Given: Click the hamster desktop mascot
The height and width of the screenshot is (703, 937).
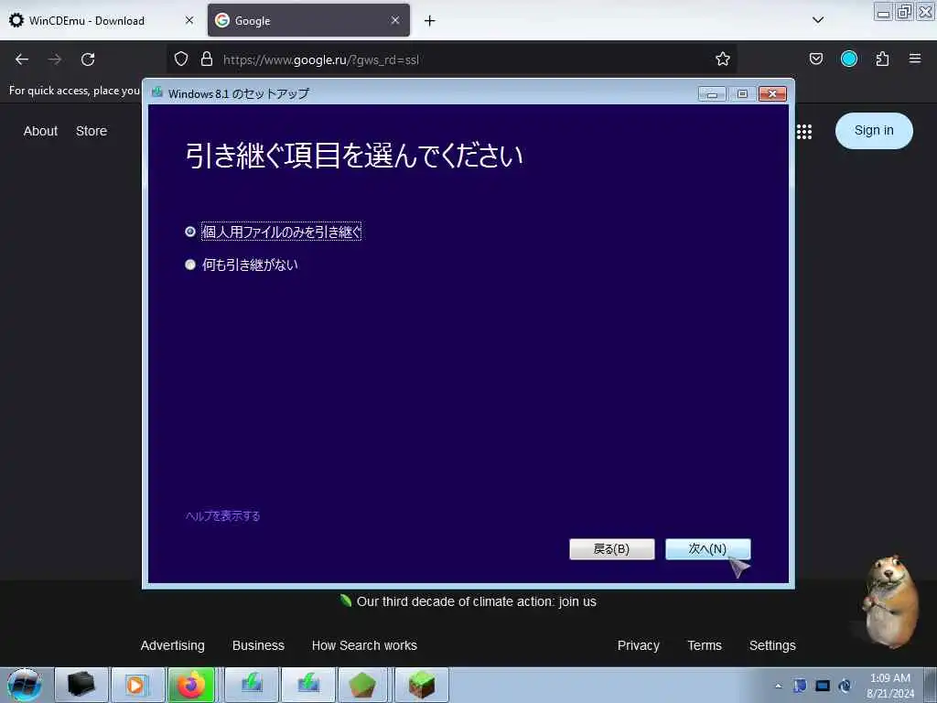Looking at the screenshot, I should (x=890, y=600).
